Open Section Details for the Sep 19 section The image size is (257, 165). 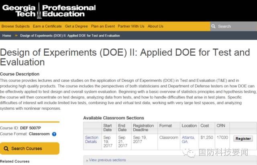(92, 139)
